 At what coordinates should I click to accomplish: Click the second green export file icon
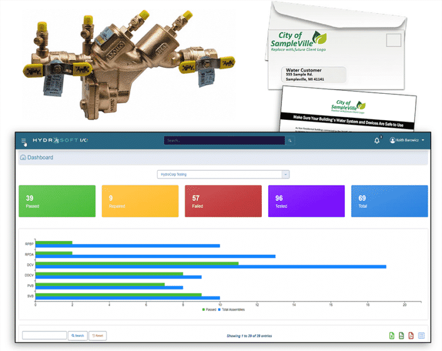(x=401, y=335)
